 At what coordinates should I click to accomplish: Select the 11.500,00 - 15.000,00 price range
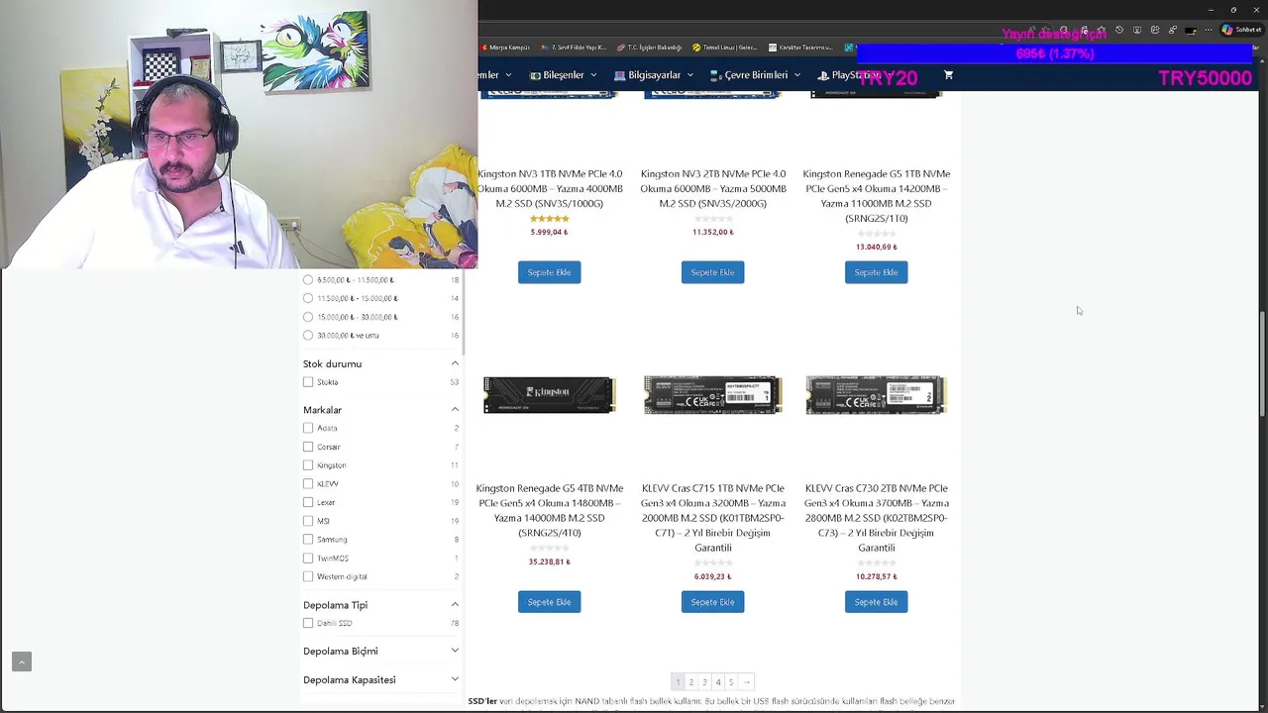coord(308,298)
